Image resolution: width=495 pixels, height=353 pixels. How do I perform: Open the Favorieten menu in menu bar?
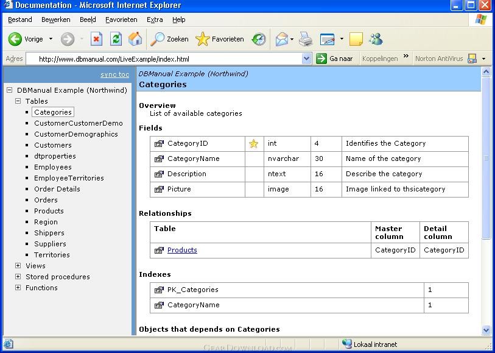121,20
